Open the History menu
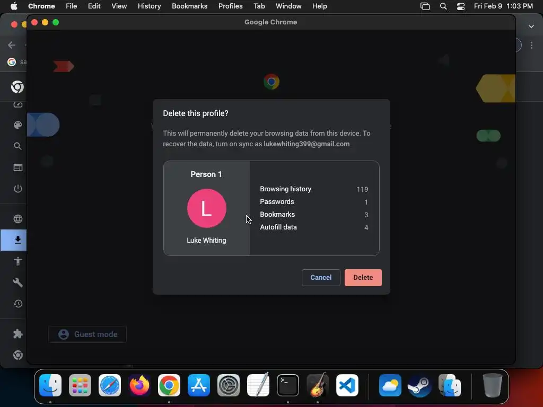 (149, 6)
